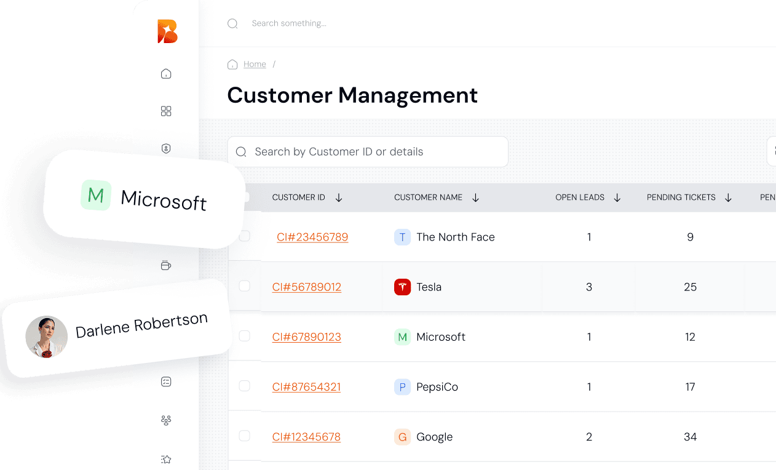Open the checklist icon in sidebar
Viewport: 776px width, 470px height.
tap(166, 382)
